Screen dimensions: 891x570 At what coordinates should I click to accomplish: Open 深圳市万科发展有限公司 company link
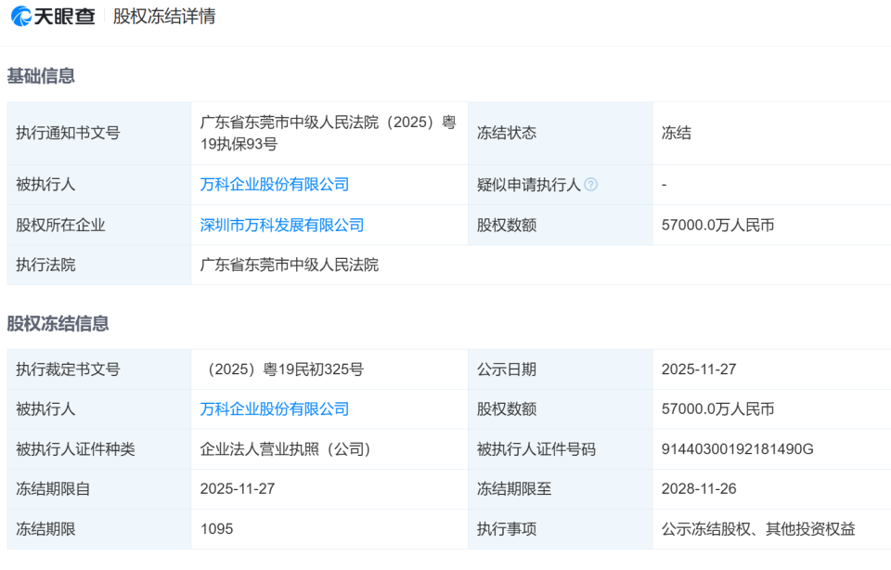pos(283,225)
